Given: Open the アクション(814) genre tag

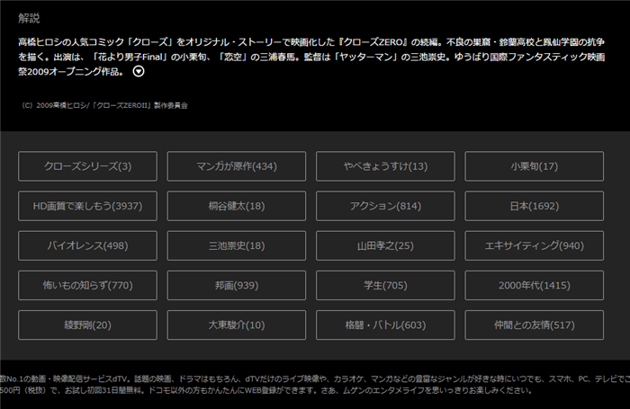Looking at the screenshot, I should [385, 206].
